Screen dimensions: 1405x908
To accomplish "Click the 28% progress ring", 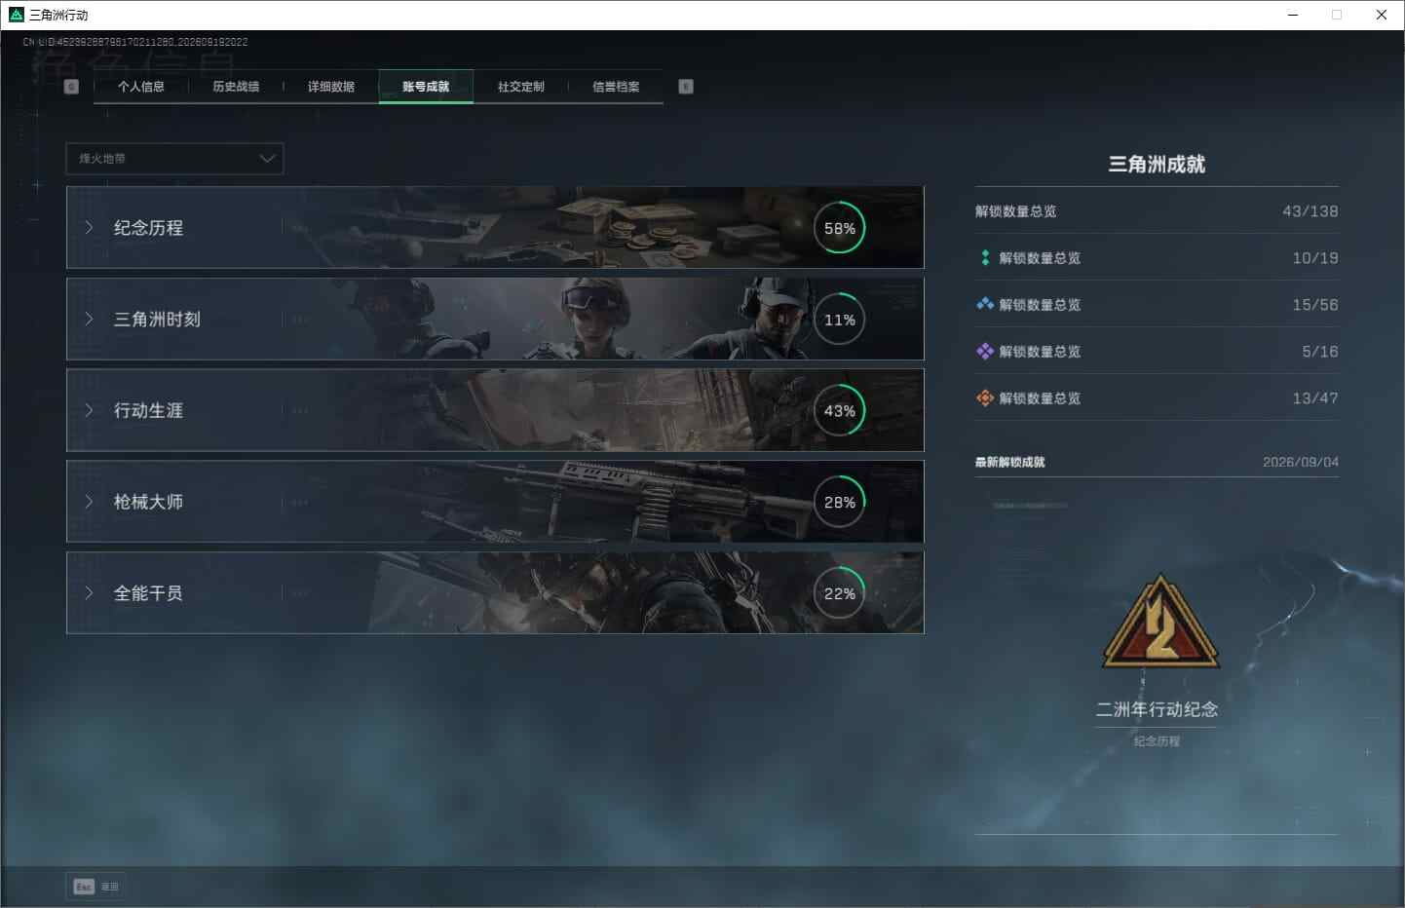I will (x=840, y=502).
